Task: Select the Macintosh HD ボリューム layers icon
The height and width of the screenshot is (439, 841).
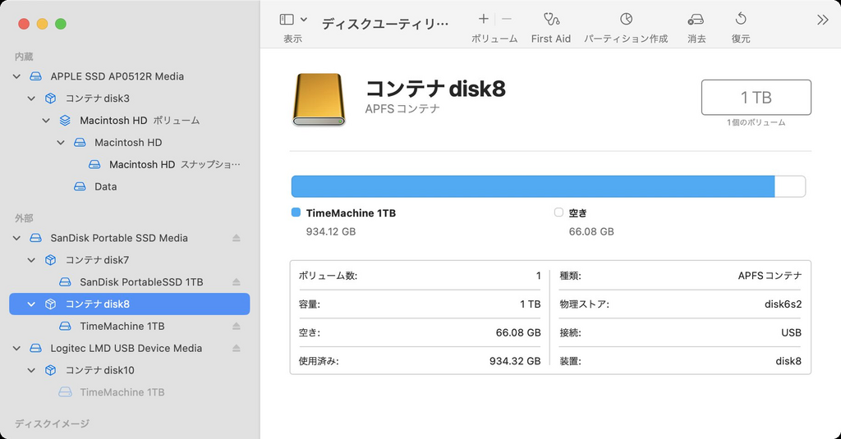Action: 65,121
